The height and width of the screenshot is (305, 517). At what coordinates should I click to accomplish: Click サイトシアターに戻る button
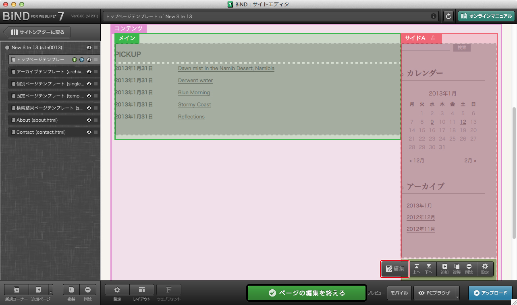click(x=37, y=32)
